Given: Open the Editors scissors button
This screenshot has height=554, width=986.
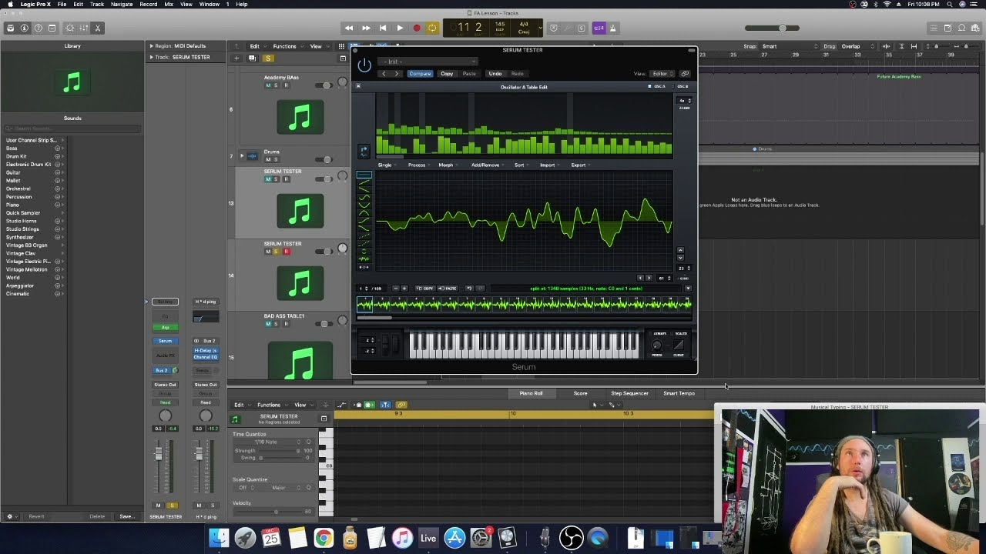Looking at the screenshot, I should point(98,28).
